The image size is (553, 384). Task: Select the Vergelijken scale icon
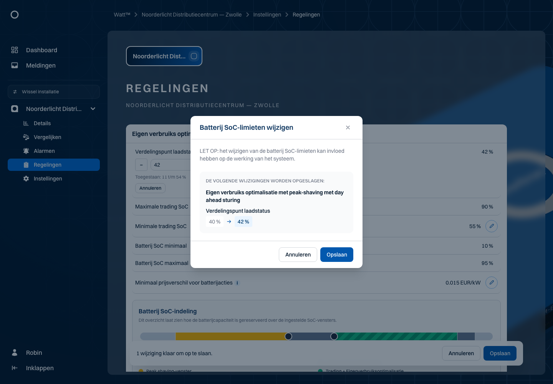tap(26, 137)
